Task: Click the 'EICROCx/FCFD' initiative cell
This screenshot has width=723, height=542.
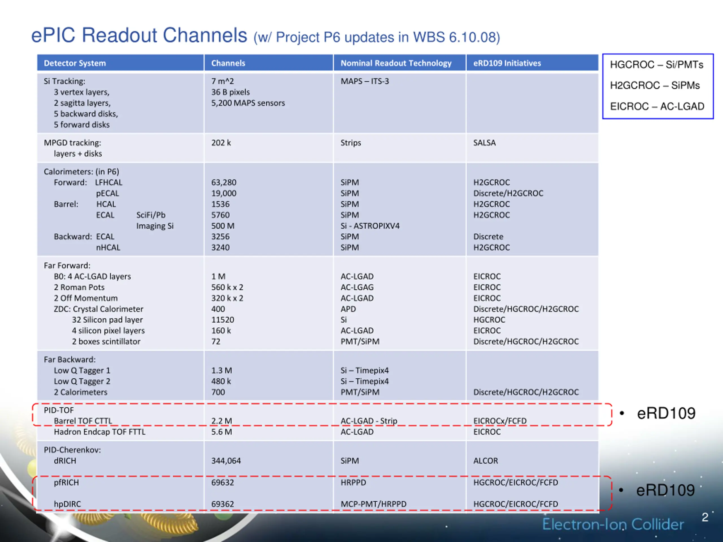Action: 500,421
